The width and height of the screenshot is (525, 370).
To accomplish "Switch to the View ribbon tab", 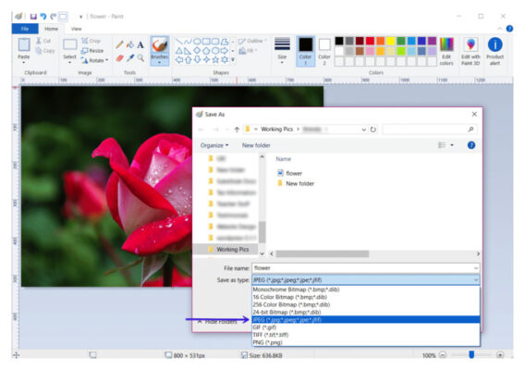I will click(77, 29).
